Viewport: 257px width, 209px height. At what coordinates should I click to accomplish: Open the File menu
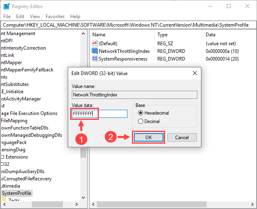(7, 17)
